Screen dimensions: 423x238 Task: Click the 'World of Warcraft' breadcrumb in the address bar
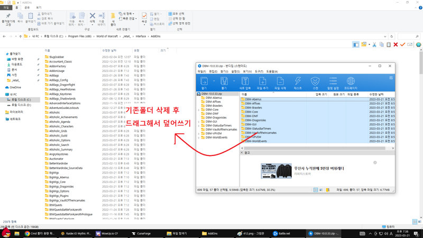[107, 36]
